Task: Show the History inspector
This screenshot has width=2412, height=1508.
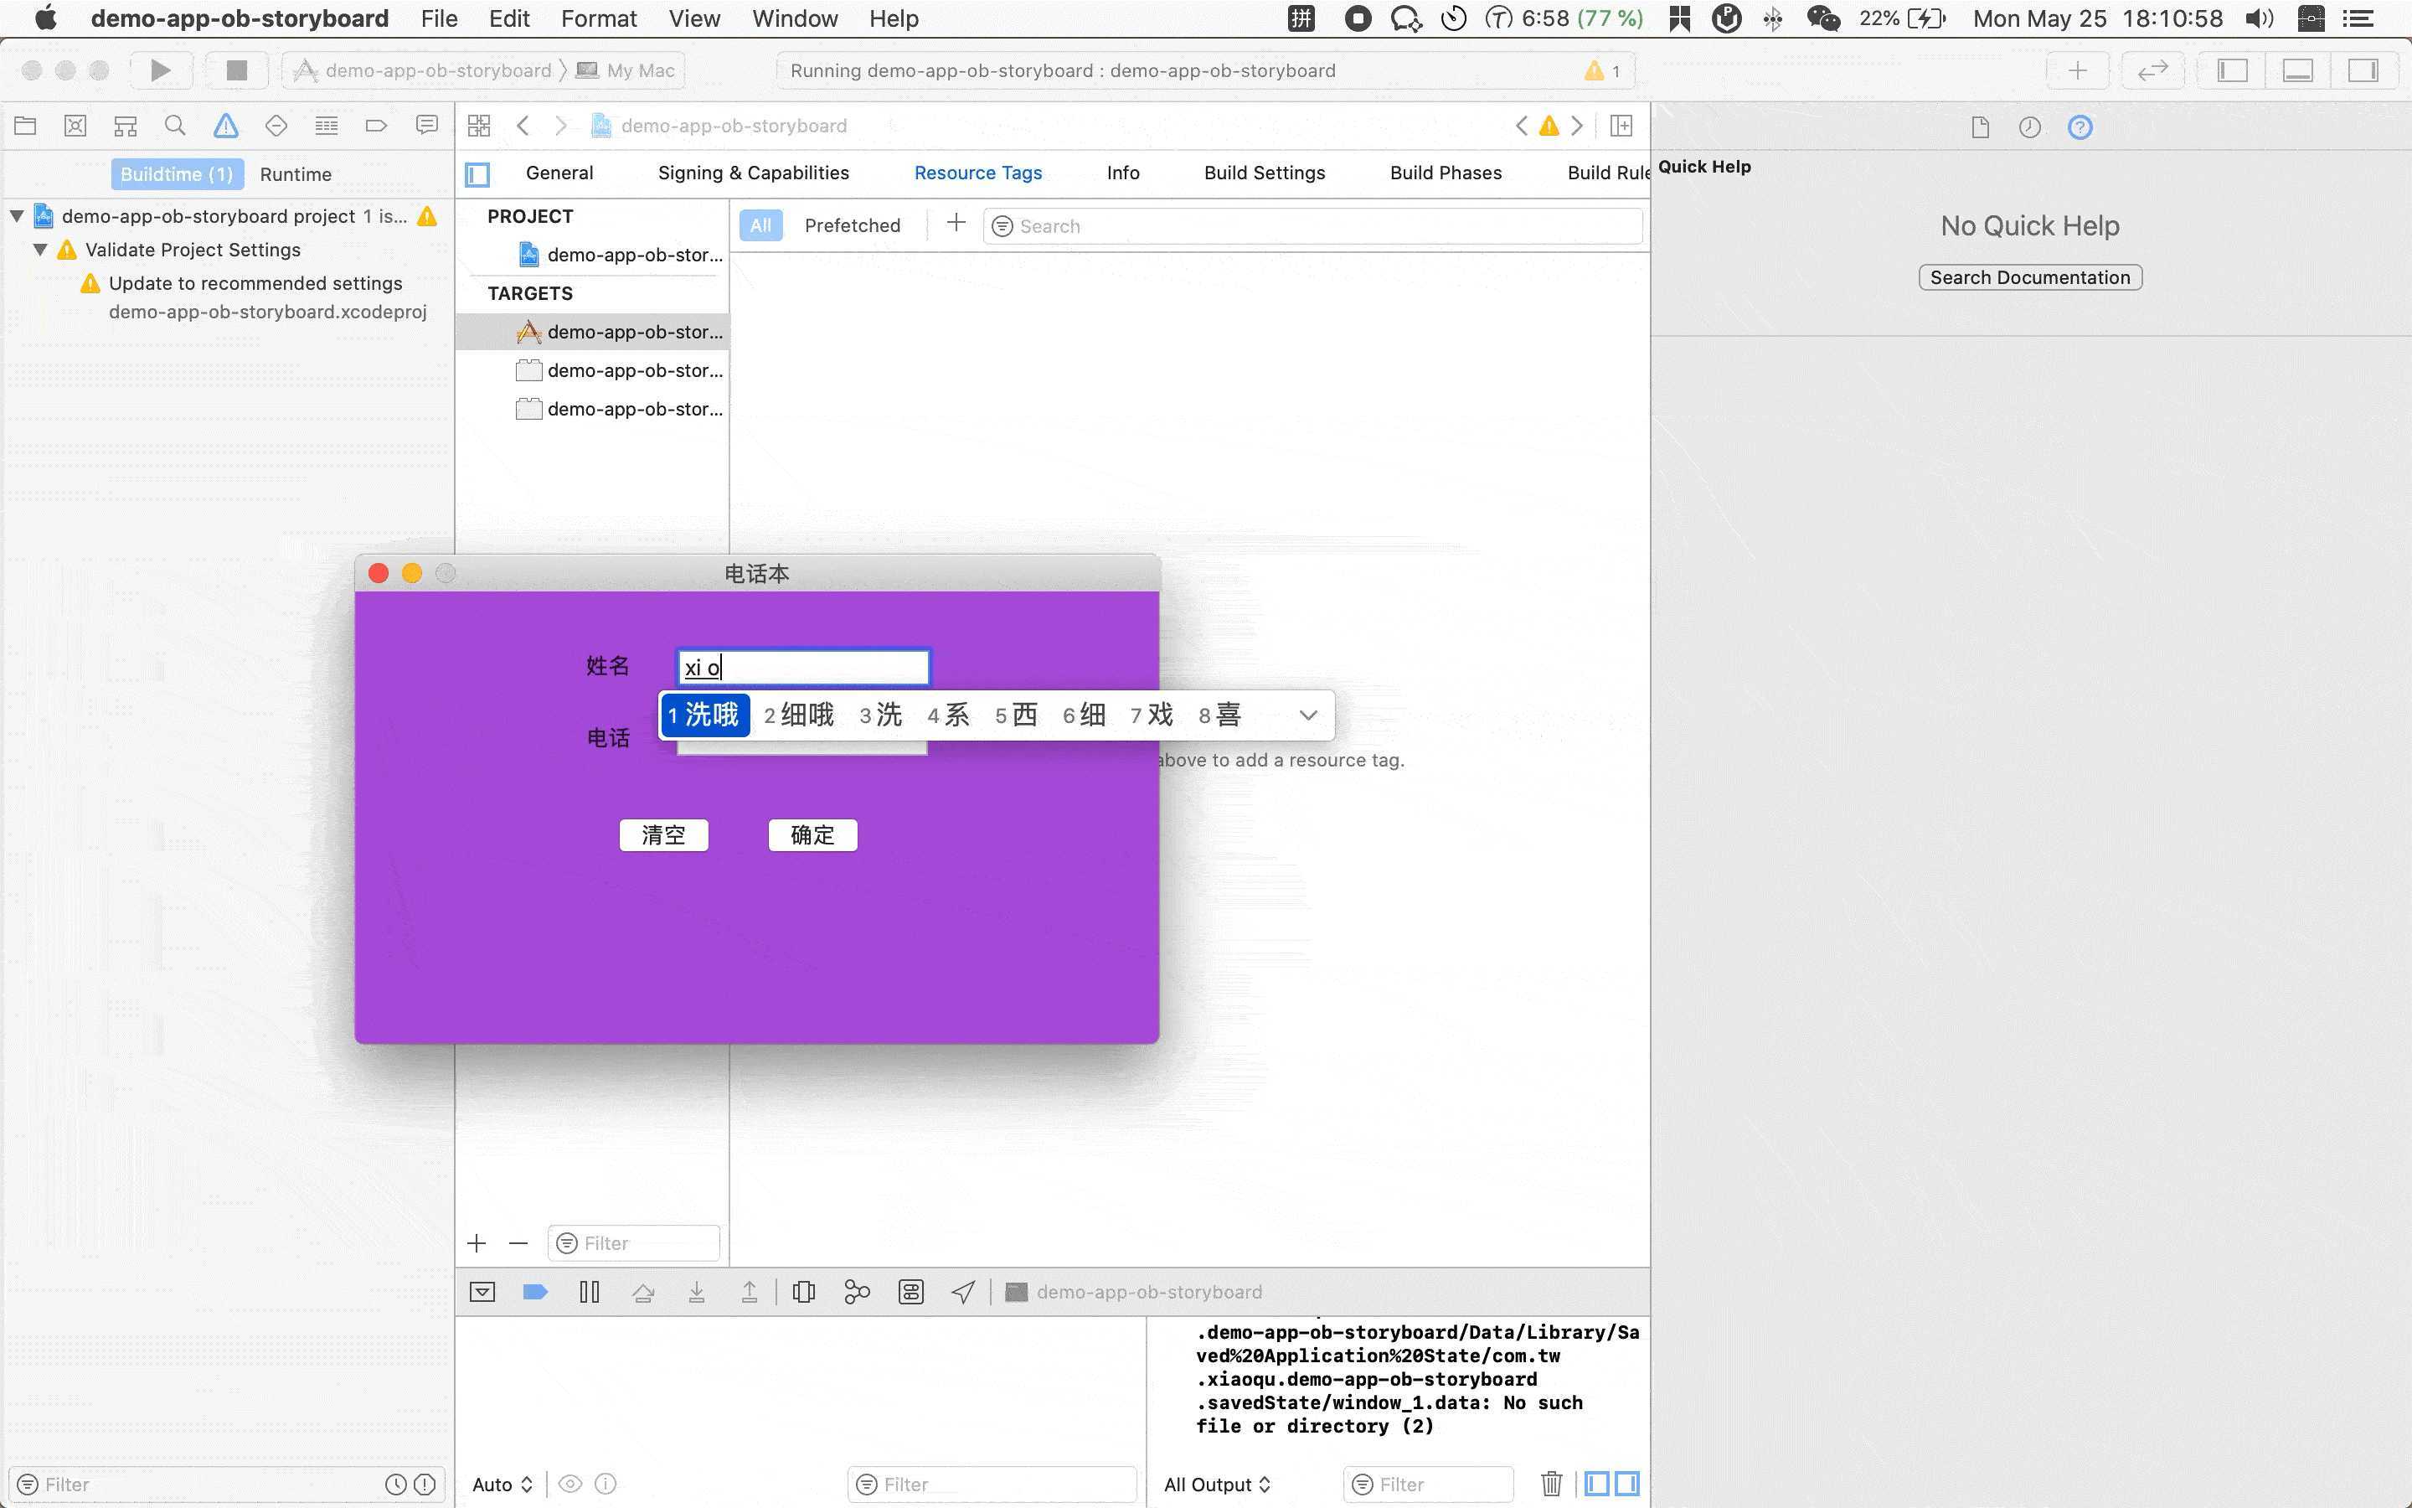Action: (x=2029, y=127)
